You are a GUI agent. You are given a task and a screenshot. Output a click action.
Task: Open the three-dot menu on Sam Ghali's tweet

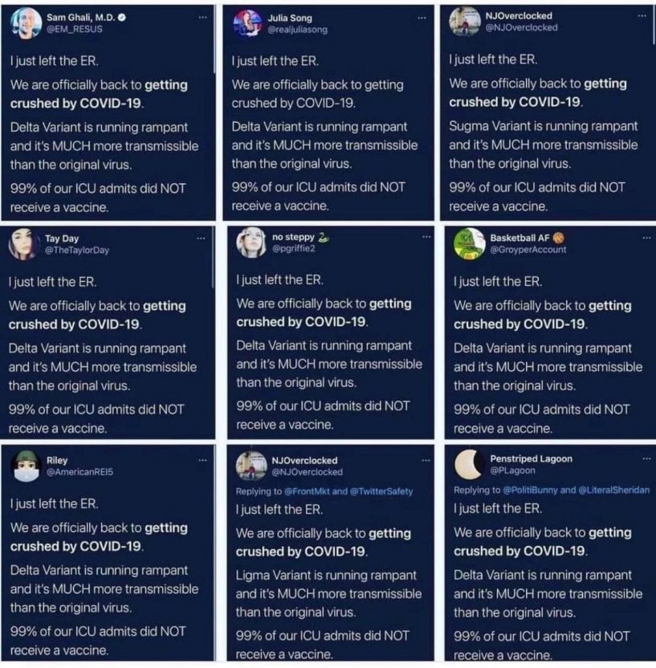click(203, 17)
